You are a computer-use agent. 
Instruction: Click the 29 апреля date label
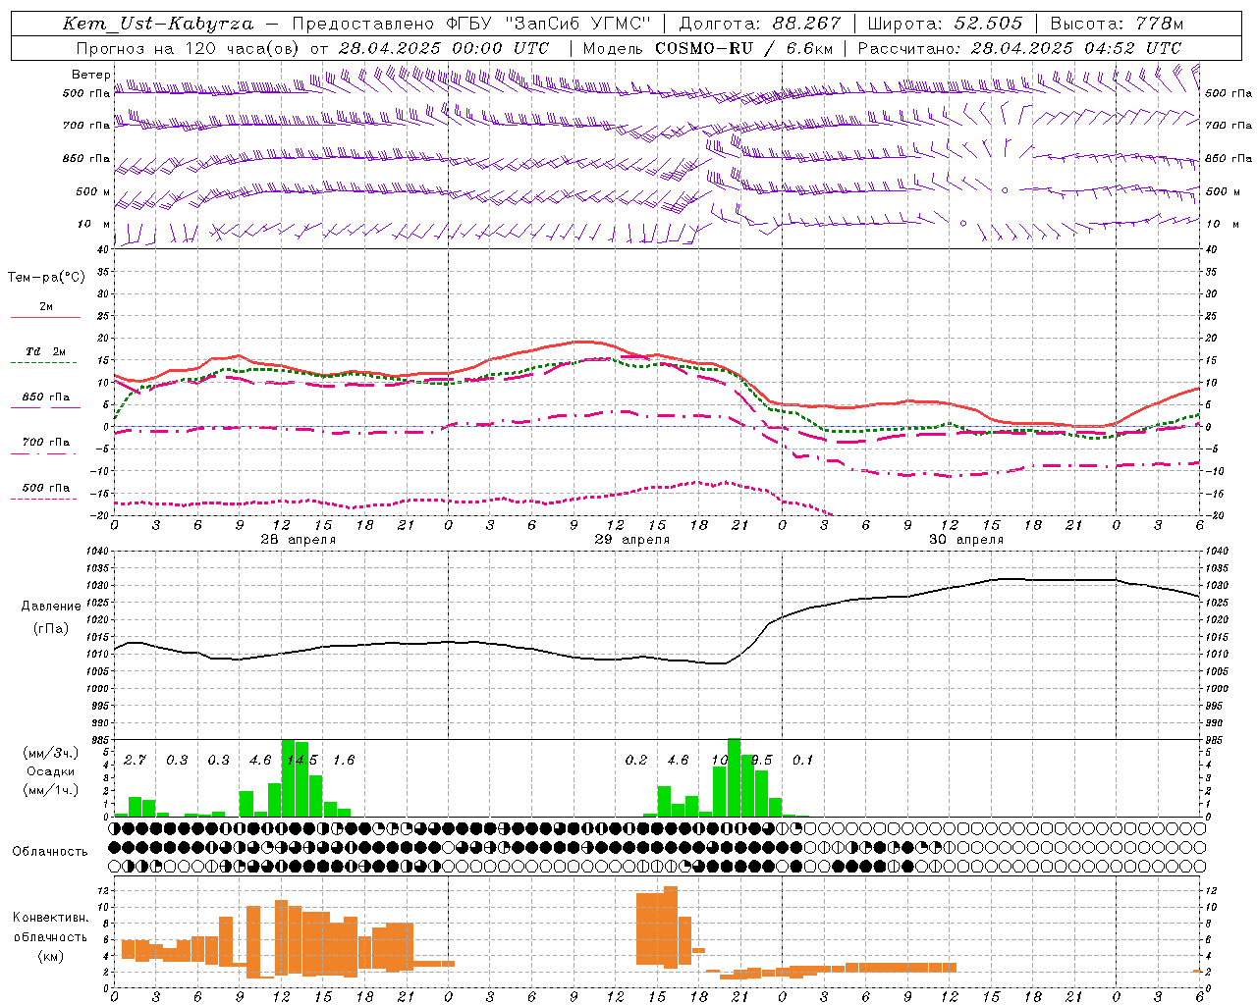[x=631, y=540]
